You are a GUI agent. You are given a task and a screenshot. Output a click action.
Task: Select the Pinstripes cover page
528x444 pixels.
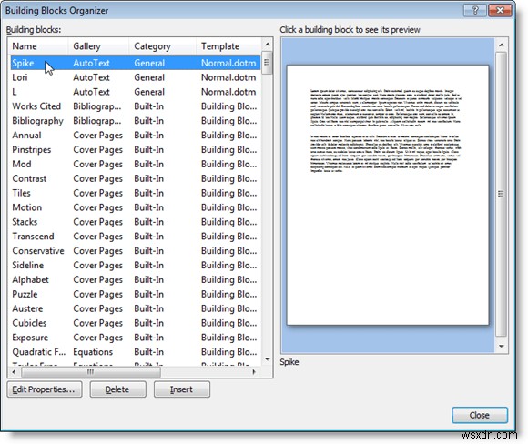click(136, 150)
